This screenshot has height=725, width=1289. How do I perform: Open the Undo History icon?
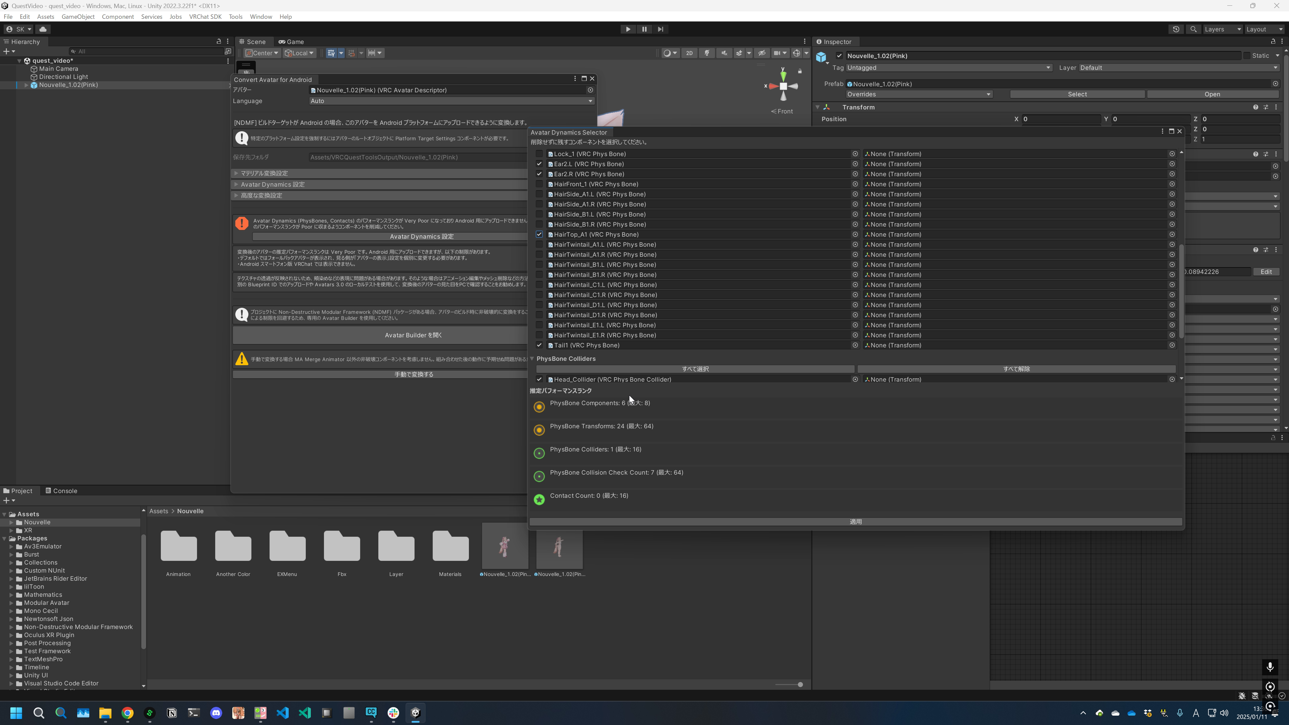[x=1176, y=29]
